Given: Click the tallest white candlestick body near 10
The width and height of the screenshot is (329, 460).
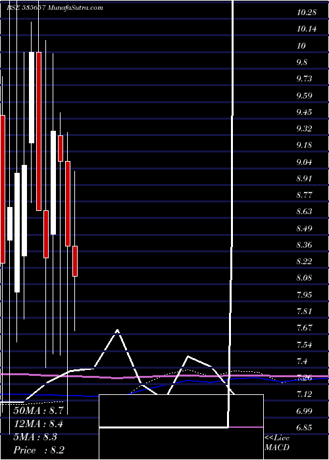Looking at the screenshot, I should coord(32,97).
